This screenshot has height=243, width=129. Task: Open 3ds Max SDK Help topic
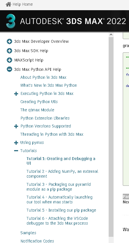31,51
